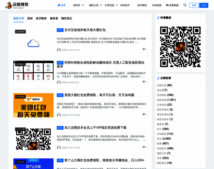Go to 首页 in the navigation
This screenshot has height=169, width=214.
63,5
